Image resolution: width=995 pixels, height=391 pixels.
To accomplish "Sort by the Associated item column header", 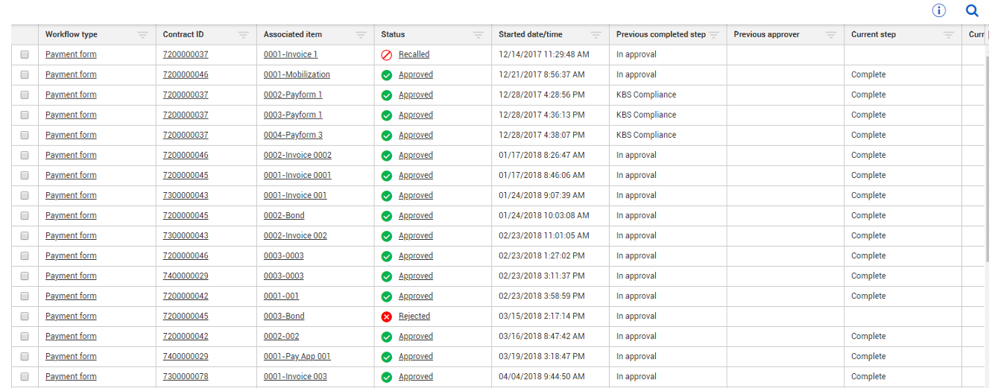I will pos(294,34).
